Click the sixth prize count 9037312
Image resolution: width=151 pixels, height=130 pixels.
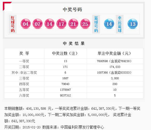click(x=65, y=95)
